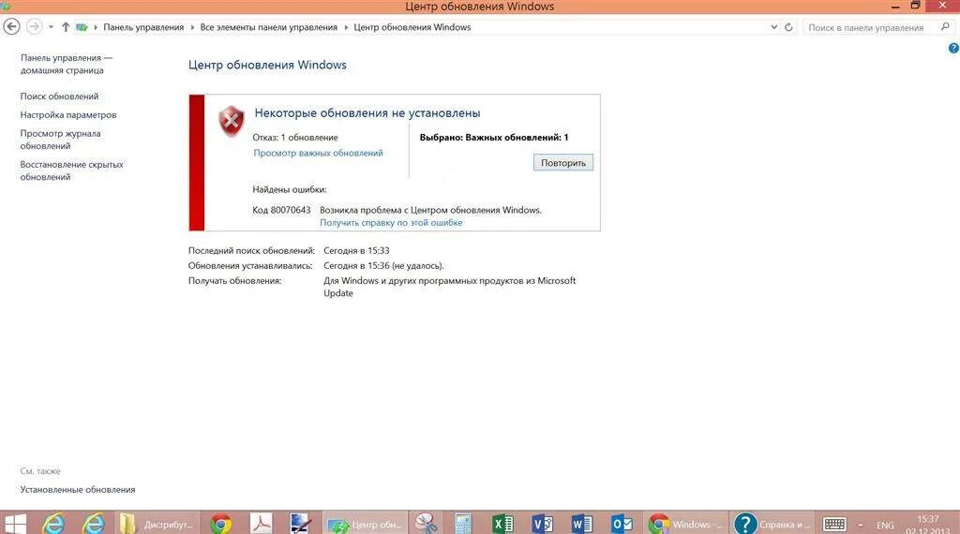Select the Код 80070643 error text
The width and height of the screenshot is (960, 534).
(x=281, y=210)
